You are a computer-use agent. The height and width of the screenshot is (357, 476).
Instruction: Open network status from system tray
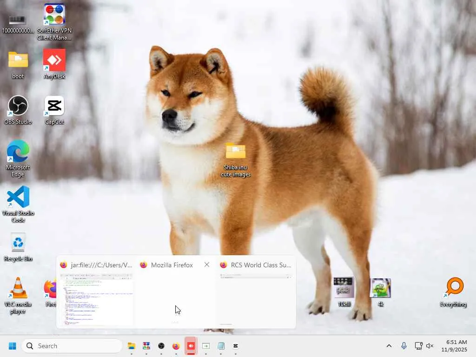point(419,346)
